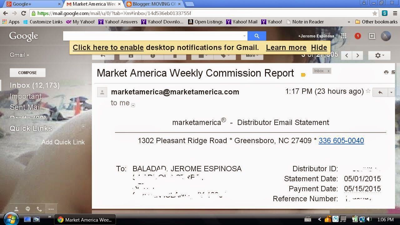This screenshot has height=225, width=400.
Task: Click the browser address bar
Action: pos(204,13)
